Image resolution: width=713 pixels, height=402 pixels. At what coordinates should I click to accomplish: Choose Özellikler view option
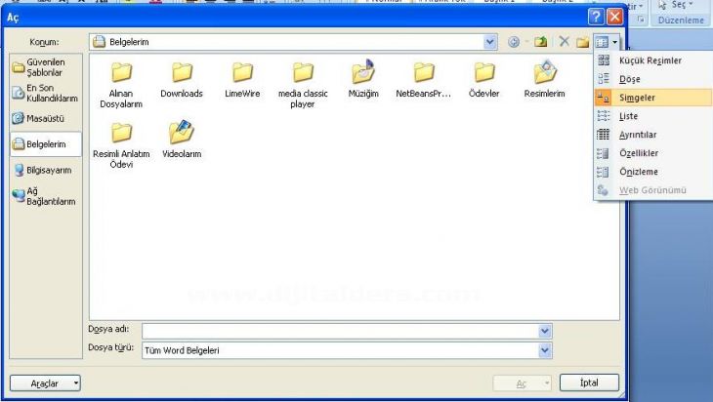(653, 153)
